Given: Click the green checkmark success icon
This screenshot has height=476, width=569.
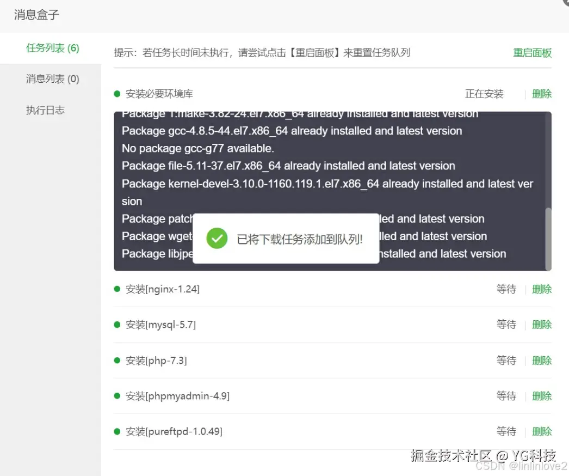Looking at the screenshot, I should [x=217, y=239].
